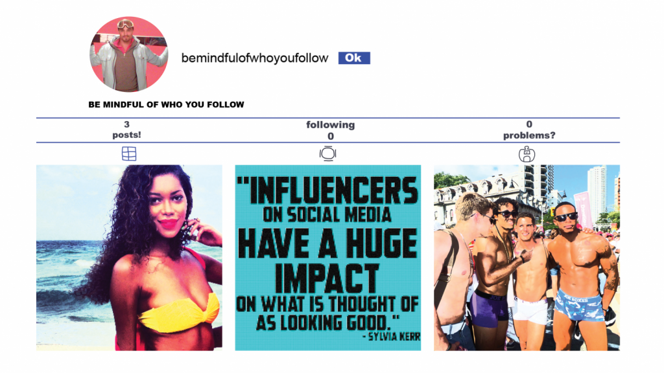This screenshot has height=373, width=664.
Task: Click the number 0 above problems?
Action: click(x=529, y=124)
